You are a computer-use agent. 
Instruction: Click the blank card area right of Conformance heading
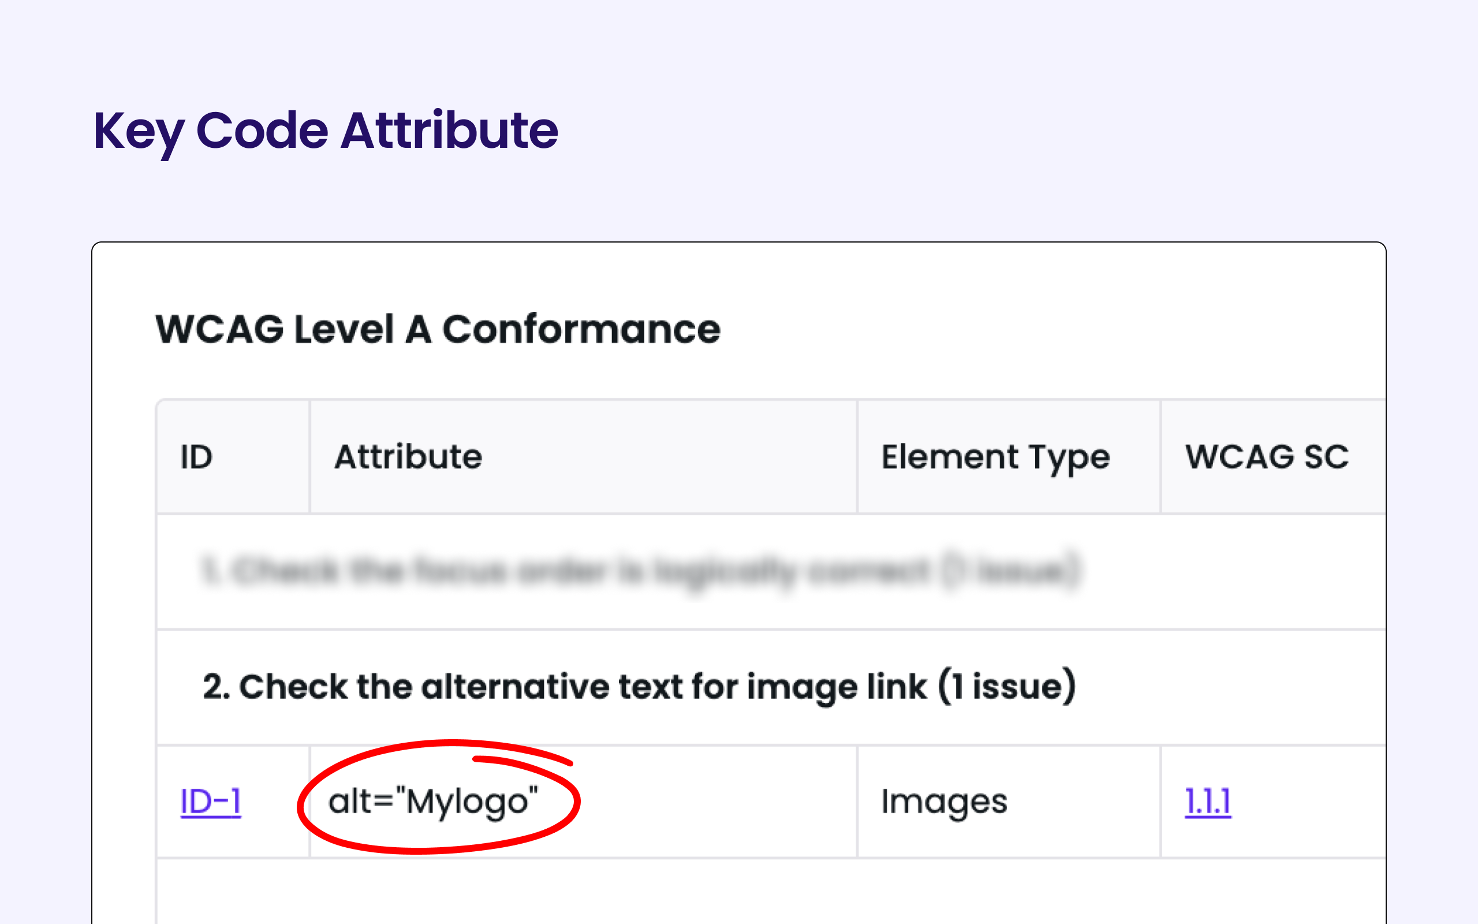coord(1038,329)
